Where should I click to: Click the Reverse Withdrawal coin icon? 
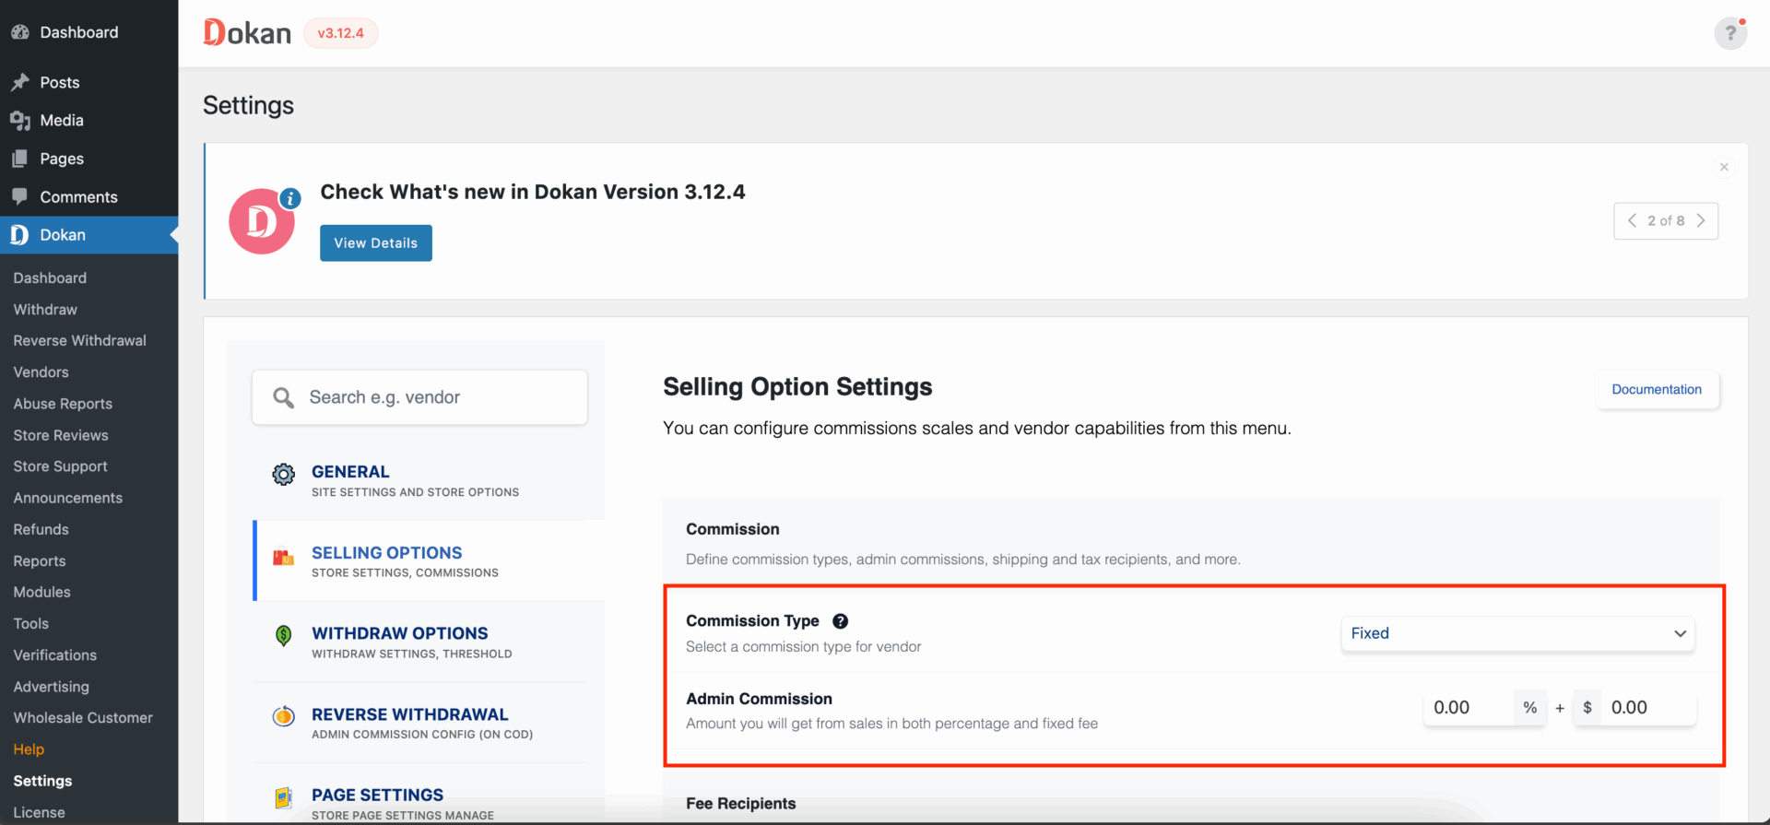pos(284,716)
